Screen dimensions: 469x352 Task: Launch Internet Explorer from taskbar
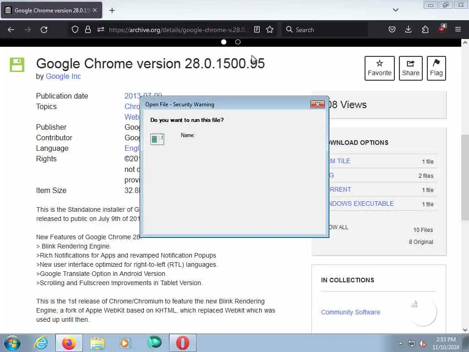pyautogui.click(x=41, y=343)
